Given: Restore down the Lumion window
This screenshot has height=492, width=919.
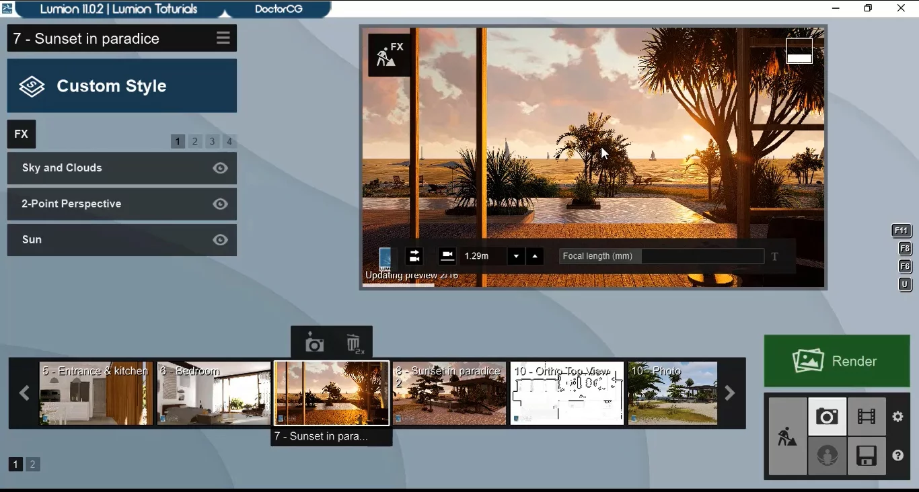Looking at the screenshot, I should (x=868, y=9).
